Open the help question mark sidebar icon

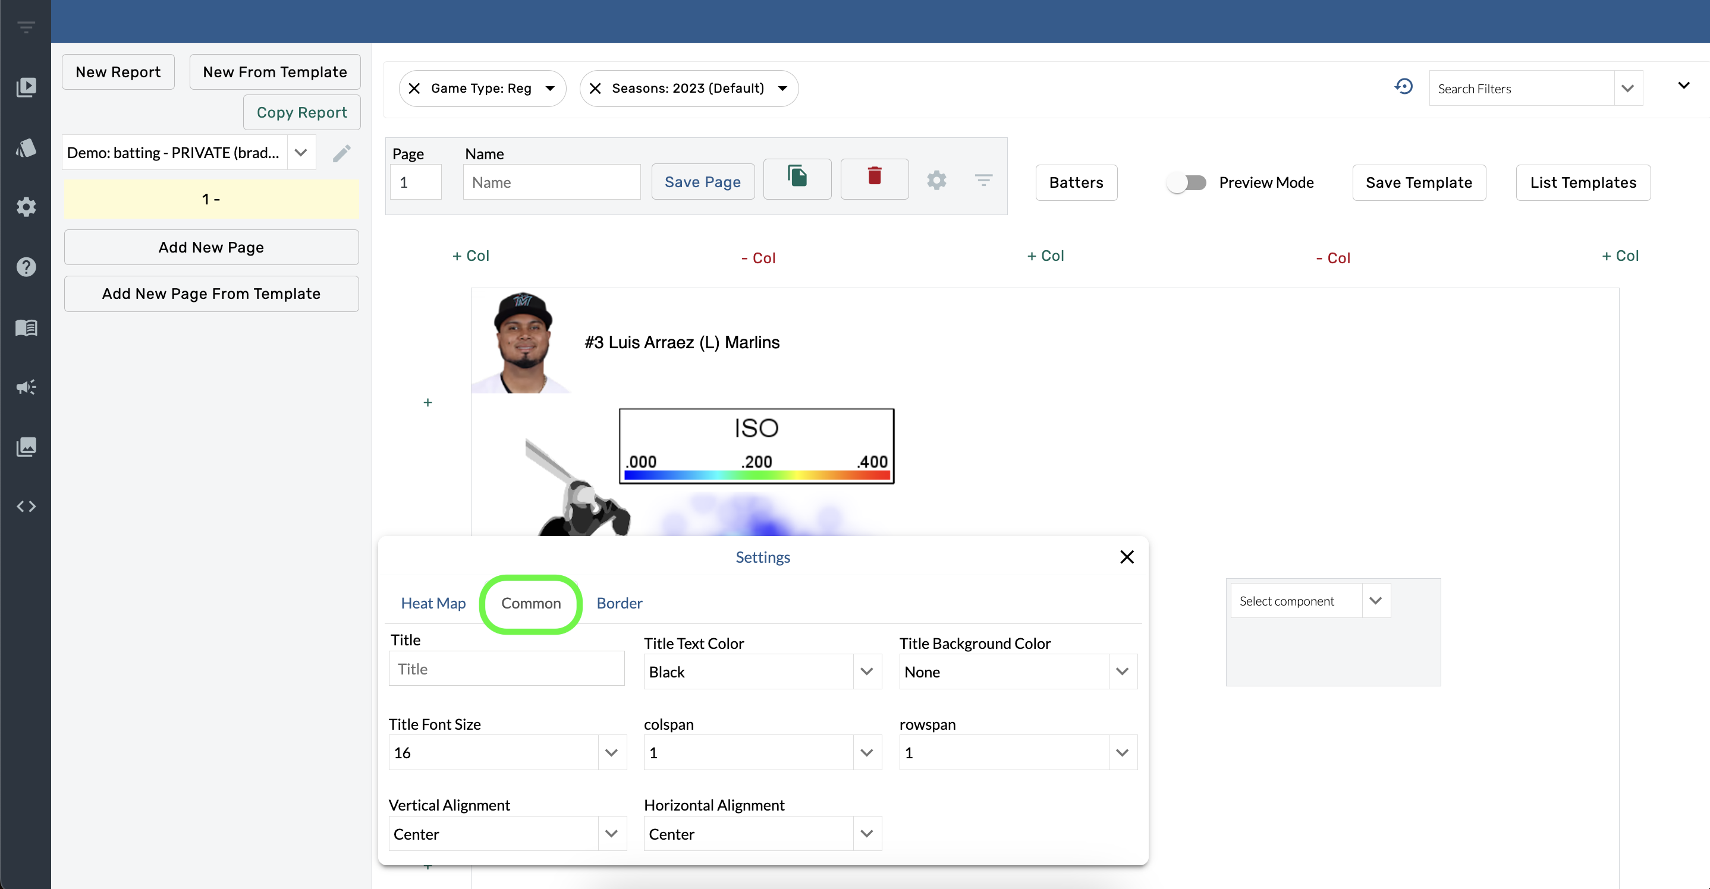(x=26, y=267)
